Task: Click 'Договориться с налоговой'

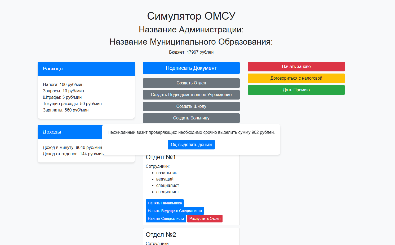Action: [x=296, y=78]
